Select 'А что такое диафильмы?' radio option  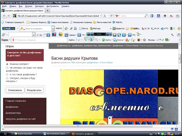7,74
